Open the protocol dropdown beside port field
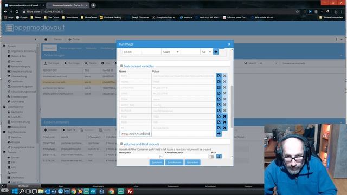This screenshot has width=347, height=195. pos(206,52)
